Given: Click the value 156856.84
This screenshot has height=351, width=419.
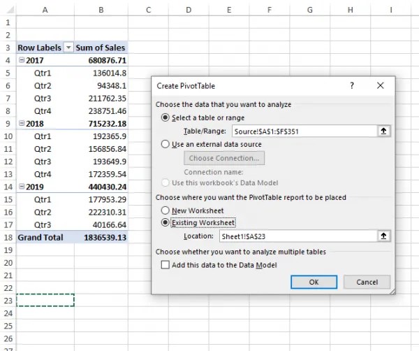Looking at the screenshot, I should [x=101, y=149].
